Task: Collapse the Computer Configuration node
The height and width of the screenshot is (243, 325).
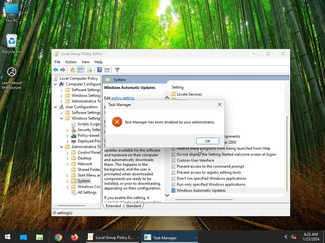Action: coord(55,84)
